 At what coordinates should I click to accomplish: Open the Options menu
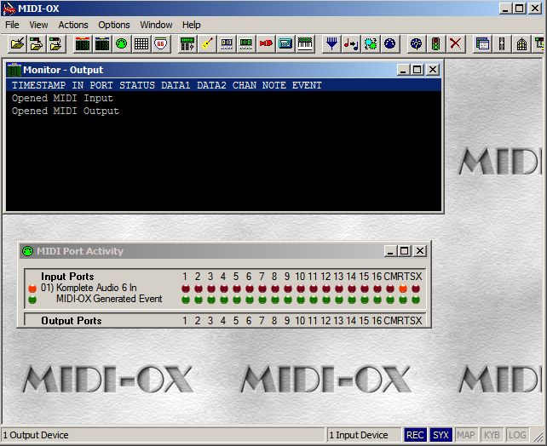point(114,25)
